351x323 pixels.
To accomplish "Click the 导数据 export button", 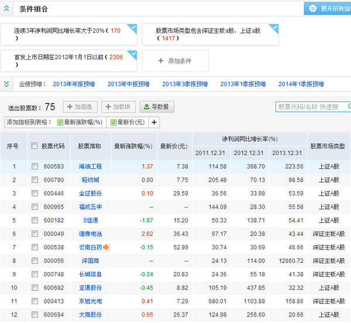I will coord(157,107).
